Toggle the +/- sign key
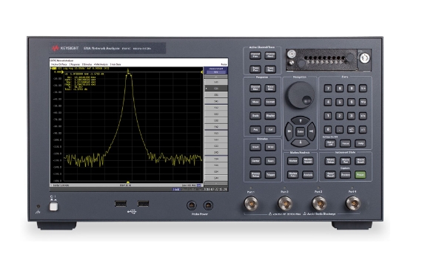This screenshot has width=422, height=268. (351, 130)
